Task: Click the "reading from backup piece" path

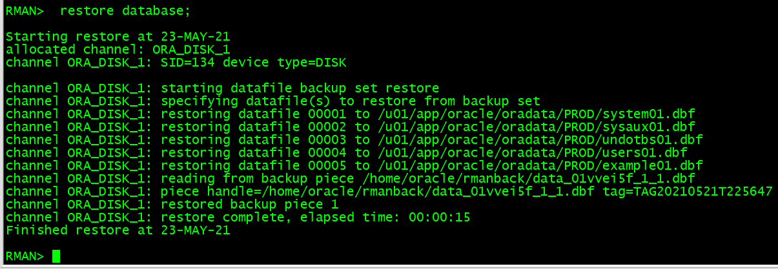Action: [x=527, y=179]
